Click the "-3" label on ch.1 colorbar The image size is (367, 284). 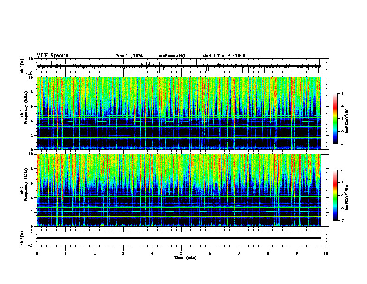point(342,94)
